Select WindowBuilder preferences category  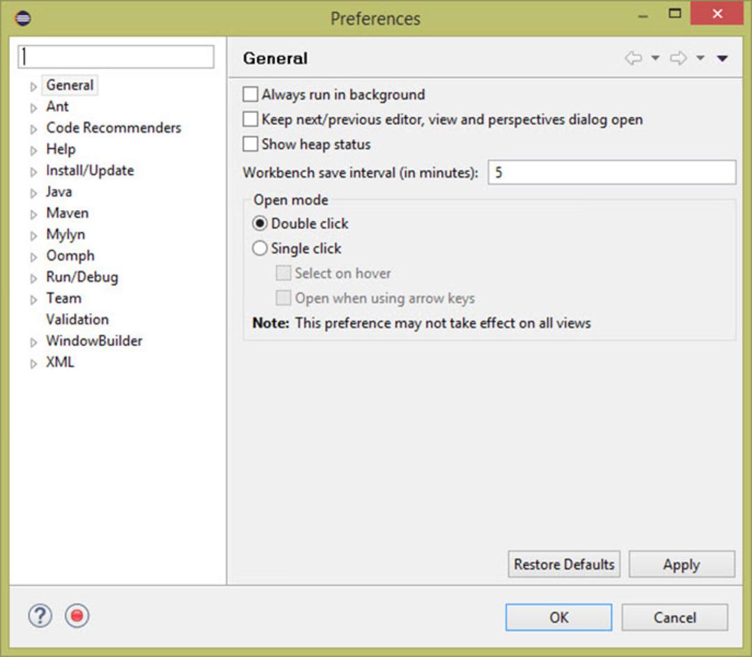pyautogui.click(x=94, y=341)
